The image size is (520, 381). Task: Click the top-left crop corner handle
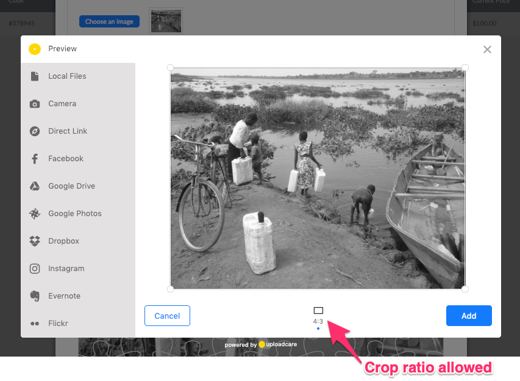tap(171, 68)
